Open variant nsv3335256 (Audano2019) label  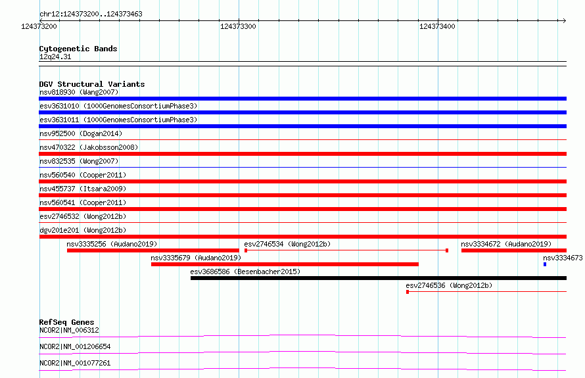(x=112, y=244)
